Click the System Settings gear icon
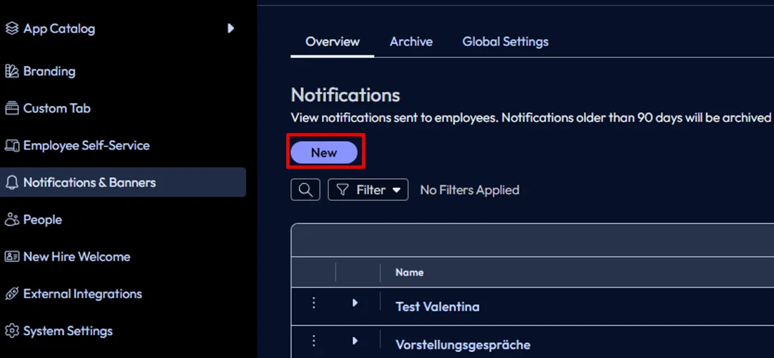 [x=12, y=331]
